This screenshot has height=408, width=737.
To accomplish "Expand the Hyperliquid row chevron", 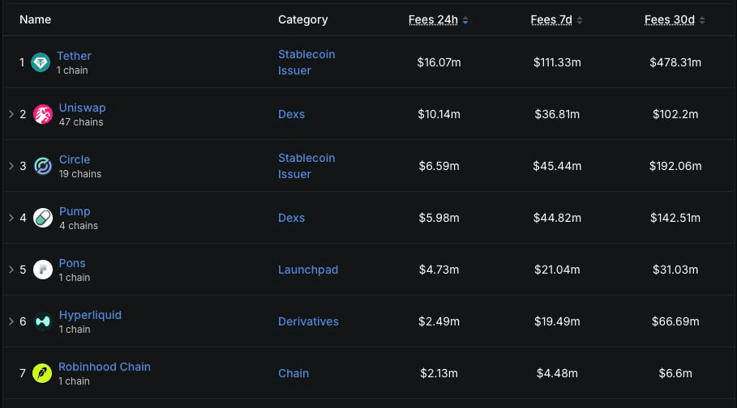I will pyautogui.click(x=11, y=321).
